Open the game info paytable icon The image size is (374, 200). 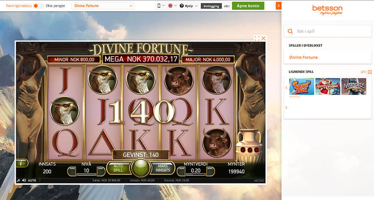(22, 163)
